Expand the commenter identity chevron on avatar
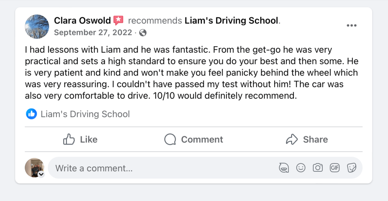The width and height of the screenshot is (388, 201). (x=41, y=174)
